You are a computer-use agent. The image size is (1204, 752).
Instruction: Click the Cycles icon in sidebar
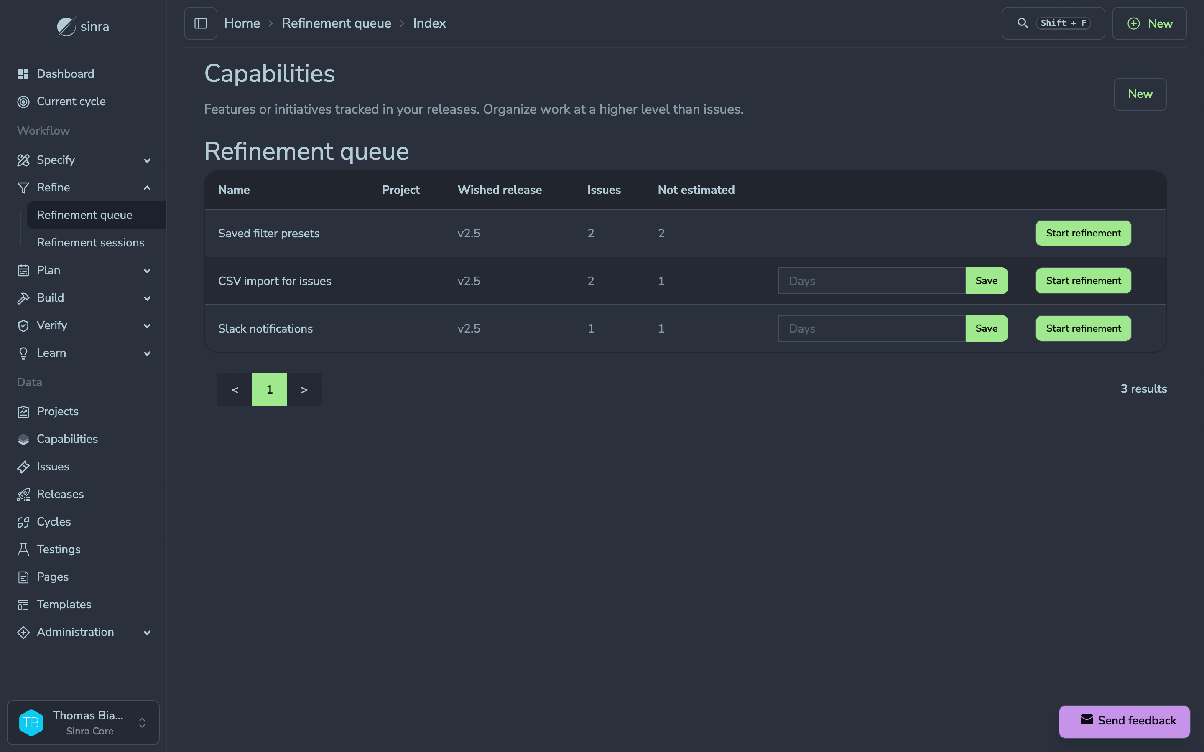coord(23,522)
